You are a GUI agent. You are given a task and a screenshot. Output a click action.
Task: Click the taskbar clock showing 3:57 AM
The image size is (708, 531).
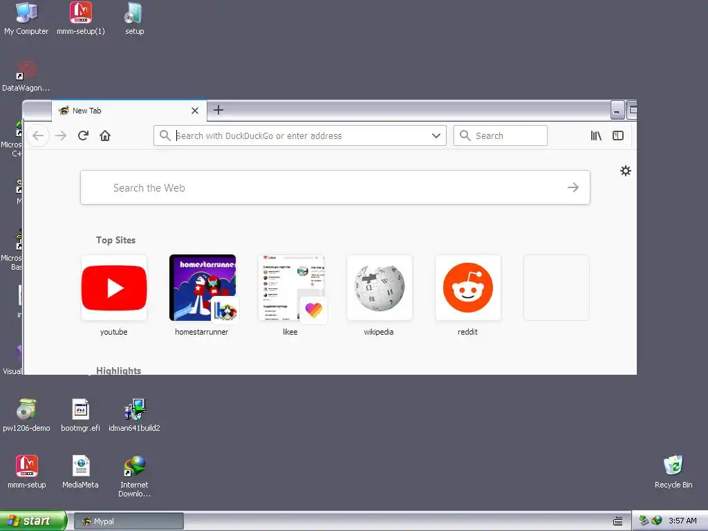point(682,521)
